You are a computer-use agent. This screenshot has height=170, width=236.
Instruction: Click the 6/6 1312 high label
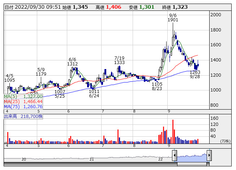pyautogui.click(x=72, y=61)
